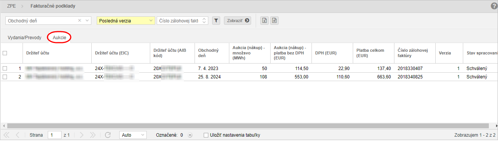
Task: Sort by Aukcia (nákup) - množstvo header
Action: (x=249, y=53)
